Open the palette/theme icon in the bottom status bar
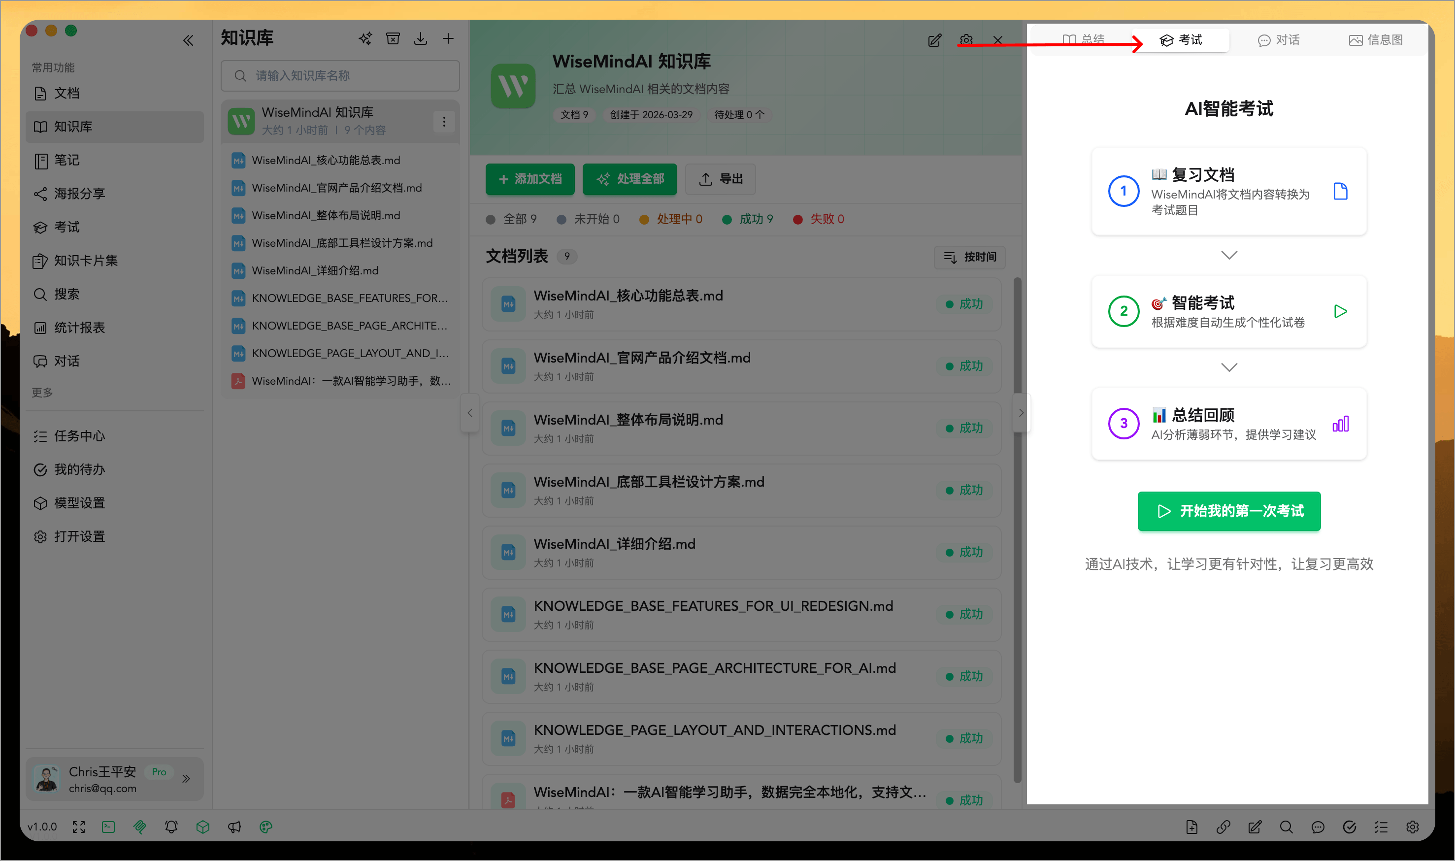The image size is (1455, 861). coord(265,827)
